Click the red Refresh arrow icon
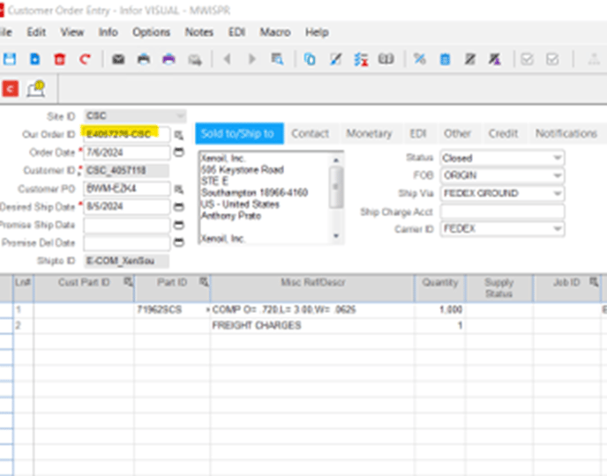This screenshot has width=607, height=476. tap(85, 59)
